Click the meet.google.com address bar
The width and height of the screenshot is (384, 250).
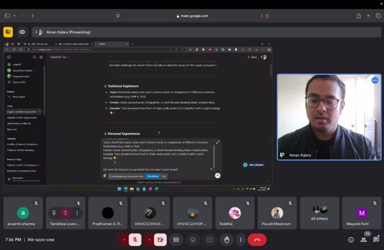(192, 16)
